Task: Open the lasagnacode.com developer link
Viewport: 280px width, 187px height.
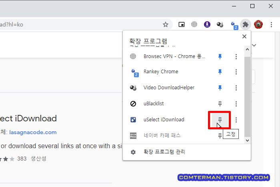Action: tap(33, 132)
